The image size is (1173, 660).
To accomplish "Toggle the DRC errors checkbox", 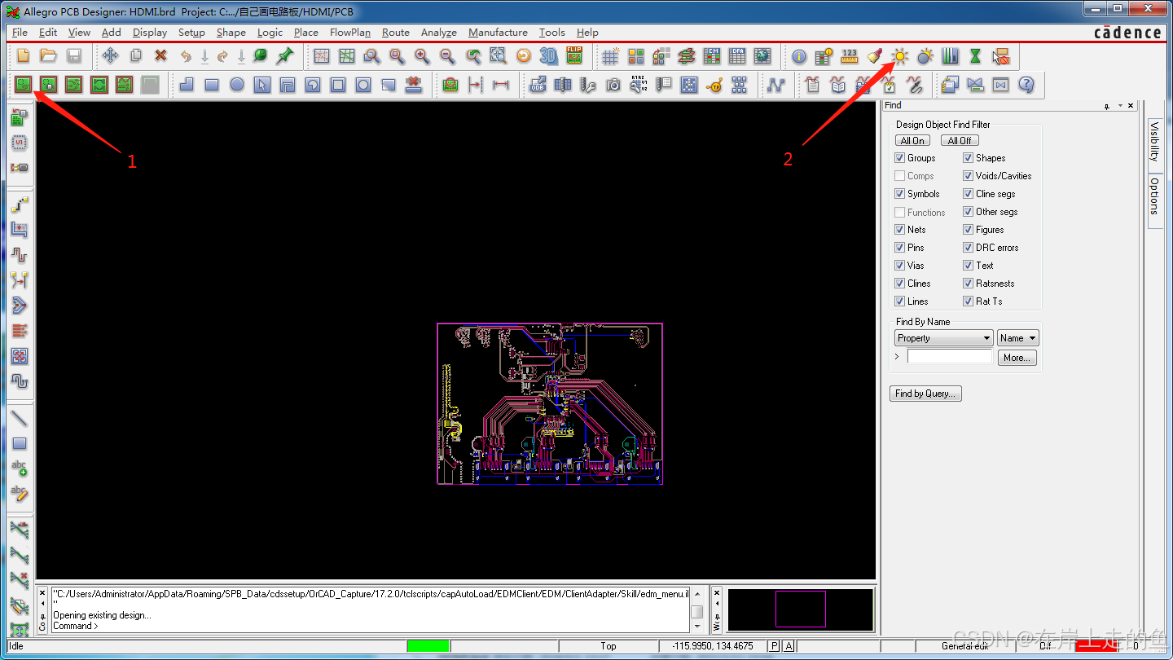I will (x=969, y=248).
